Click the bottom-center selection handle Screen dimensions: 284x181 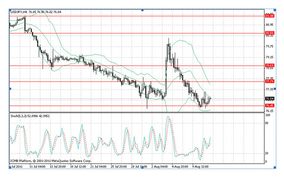[142, 167]
